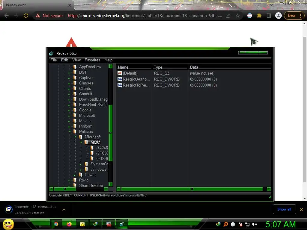Open the Extensions puzzle icon
This screenshot has width=307, height=230.
pyautogui.click(x=259, y=16)
